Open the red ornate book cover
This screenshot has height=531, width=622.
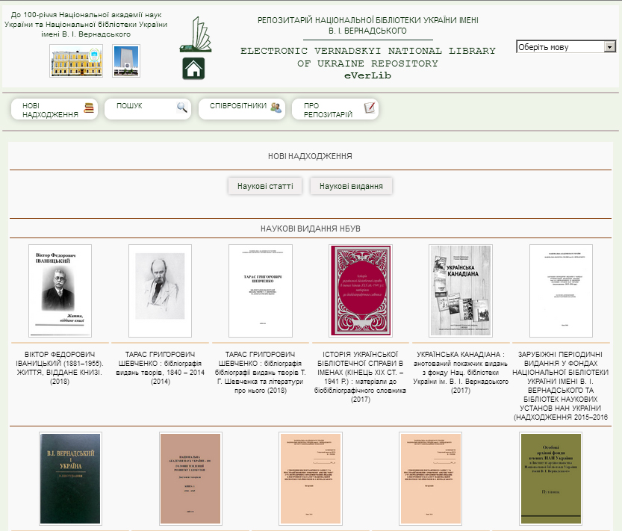click(360, 291)
